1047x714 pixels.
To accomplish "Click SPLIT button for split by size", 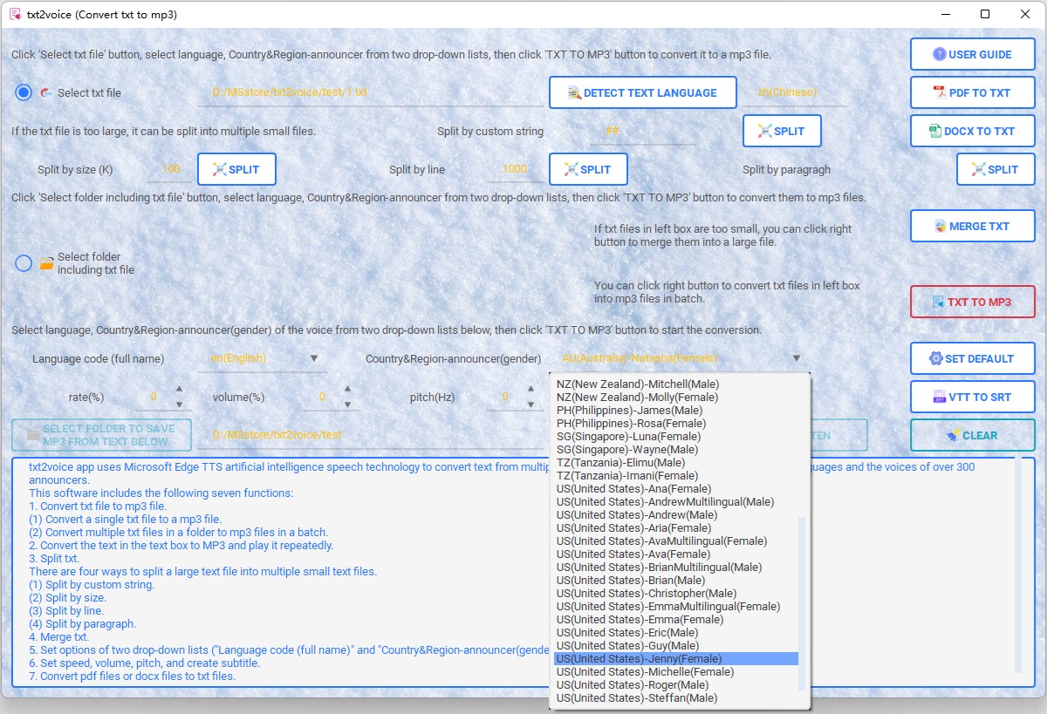I will point(237,169).
